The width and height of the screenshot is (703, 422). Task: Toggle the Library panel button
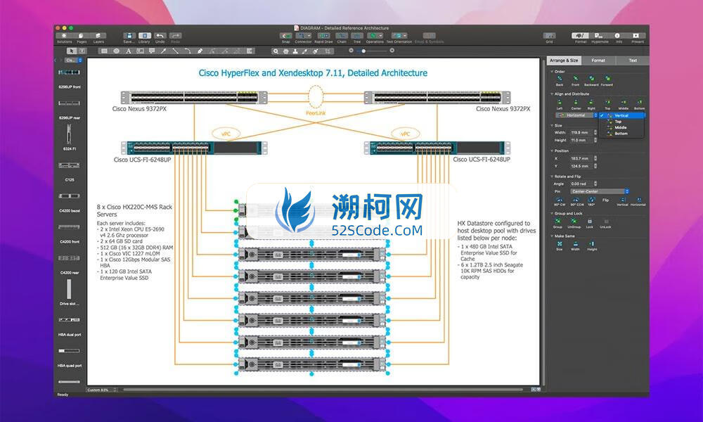pyautogui.click(x=144, y=36)
